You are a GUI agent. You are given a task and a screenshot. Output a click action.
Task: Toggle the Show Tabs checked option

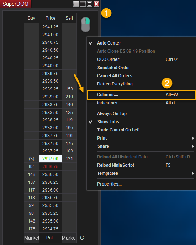108,122
